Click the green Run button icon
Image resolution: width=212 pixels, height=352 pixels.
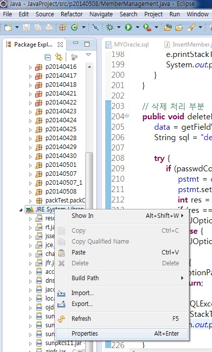pyautogui.click(x=128, y=27)
